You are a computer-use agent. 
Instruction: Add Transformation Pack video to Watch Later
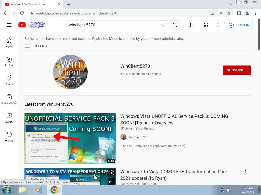click(x=112, y=173)
